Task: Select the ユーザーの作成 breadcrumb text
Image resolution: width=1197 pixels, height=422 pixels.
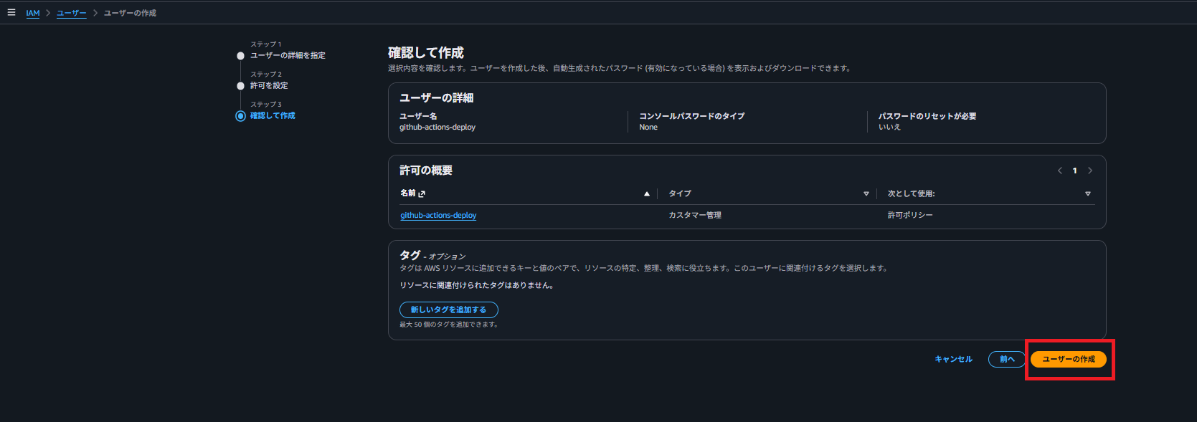Action: point(130,13)
